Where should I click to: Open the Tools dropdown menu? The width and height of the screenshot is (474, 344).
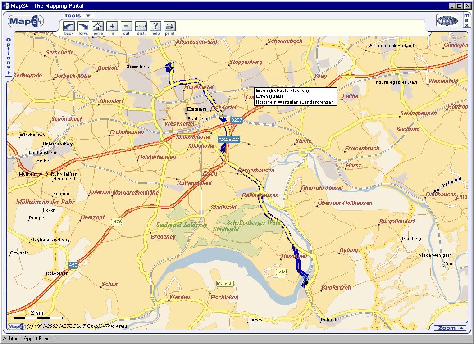click(78, 15)
